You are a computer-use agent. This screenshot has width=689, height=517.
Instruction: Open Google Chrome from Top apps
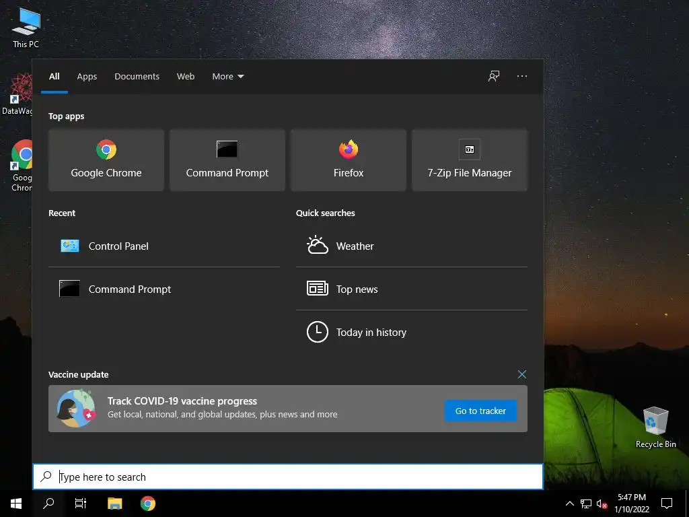click(106, 160)
